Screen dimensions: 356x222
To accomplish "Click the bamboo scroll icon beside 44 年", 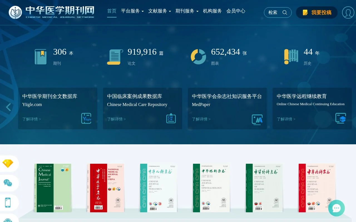I will coord(291,57).
